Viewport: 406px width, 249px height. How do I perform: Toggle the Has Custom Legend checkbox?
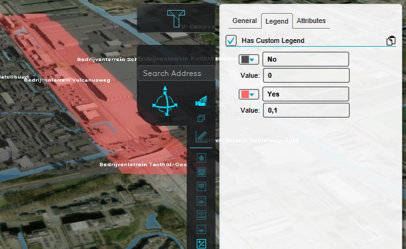pyautogui.click(x=232, y=40)
